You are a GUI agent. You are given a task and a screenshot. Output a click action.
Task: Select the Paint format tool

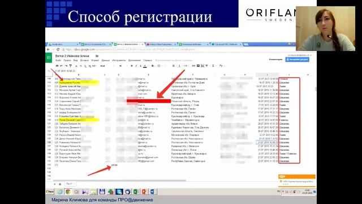point(70,66)
